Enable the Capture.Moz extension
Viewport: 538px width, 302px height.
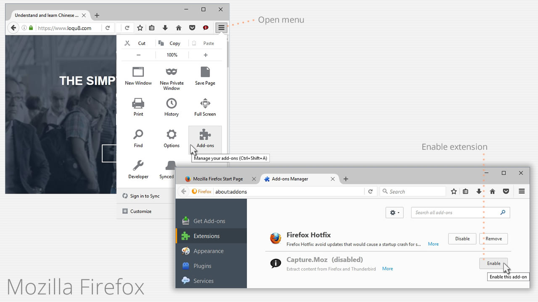(493, 263)
